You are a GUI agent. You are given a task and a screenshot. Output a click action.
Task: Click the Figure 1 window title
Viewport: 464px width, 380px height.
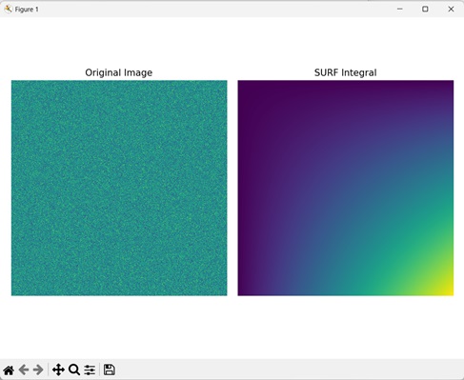[x=27, y=10]
